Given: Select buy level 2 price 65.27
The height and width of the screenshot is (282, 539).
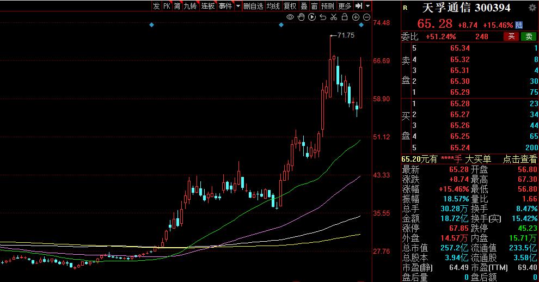Looking at the screenshot, I should coord(460,114).
